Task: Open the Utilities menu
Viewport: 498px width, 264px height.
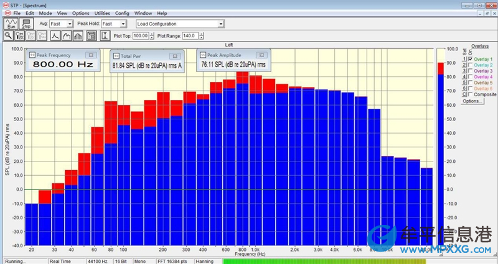Action: click(x=102, y=13)
